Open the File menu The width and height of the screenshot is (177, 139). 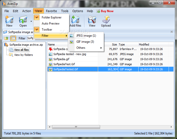pos(7,11)
